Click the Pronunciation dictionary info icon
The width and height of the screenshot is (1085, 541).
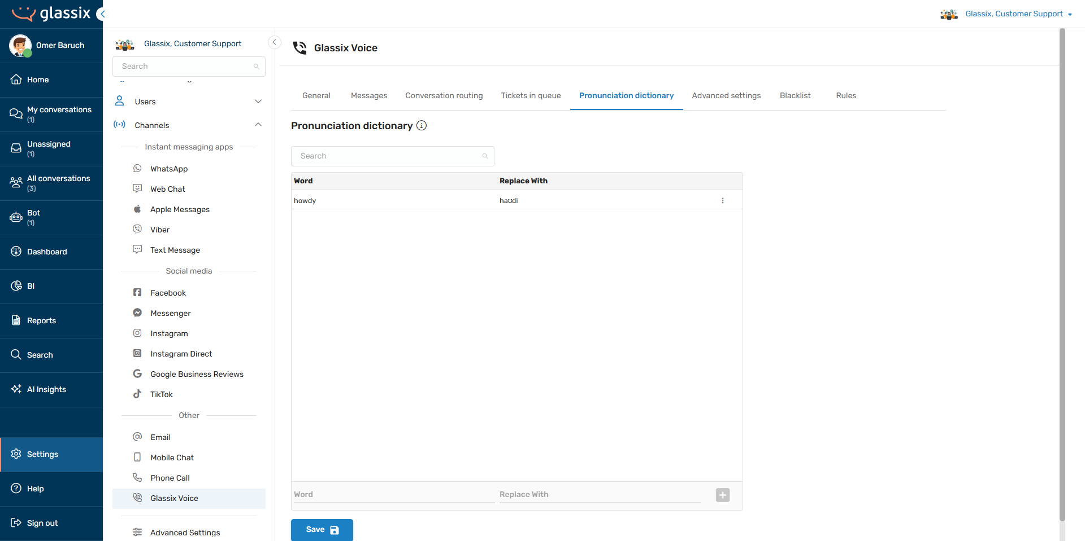(422, 125)
